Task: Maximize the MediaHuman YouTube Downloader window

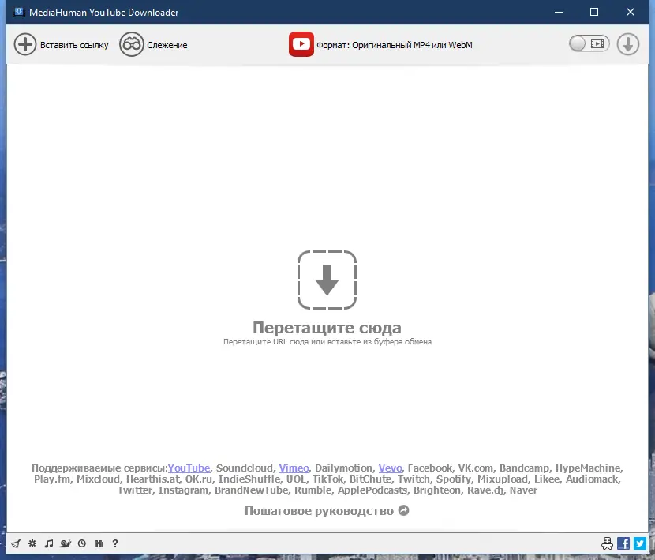Action: tap(594, 12)
